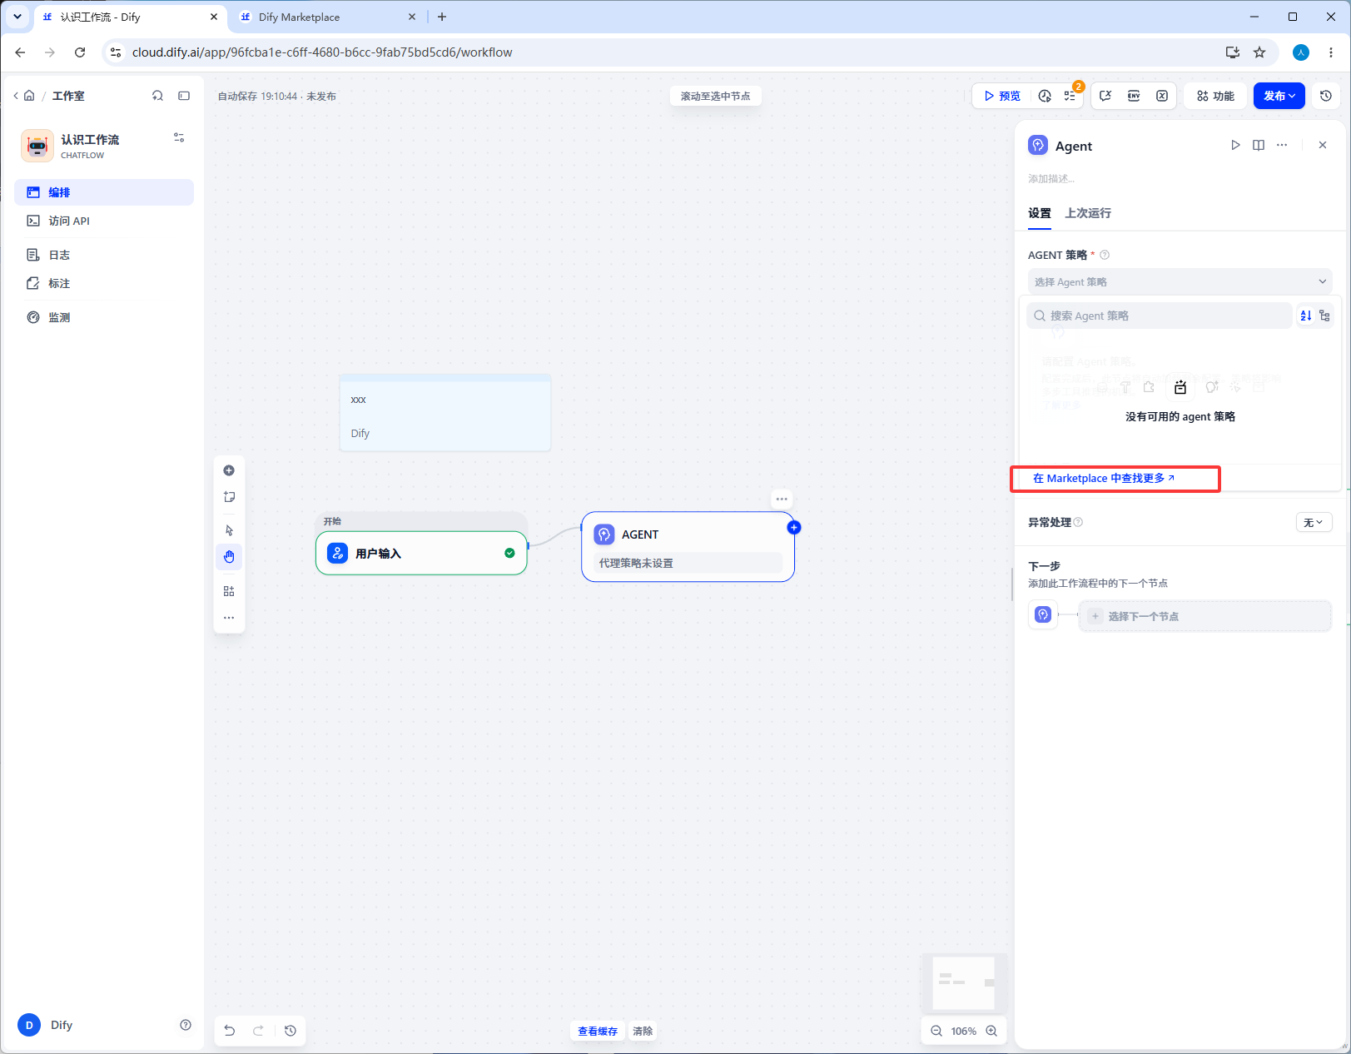Zoom in the canvas with the plus magnifier

pyautogui.click(x=991, y=1031)
